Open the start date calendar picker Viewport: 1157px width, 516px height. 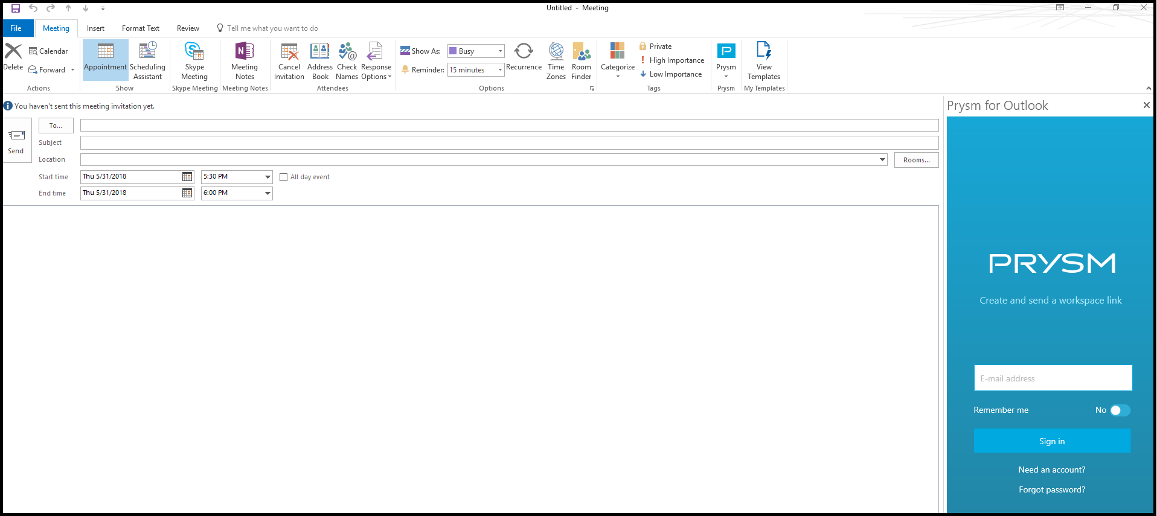click(x=187, y=177)
